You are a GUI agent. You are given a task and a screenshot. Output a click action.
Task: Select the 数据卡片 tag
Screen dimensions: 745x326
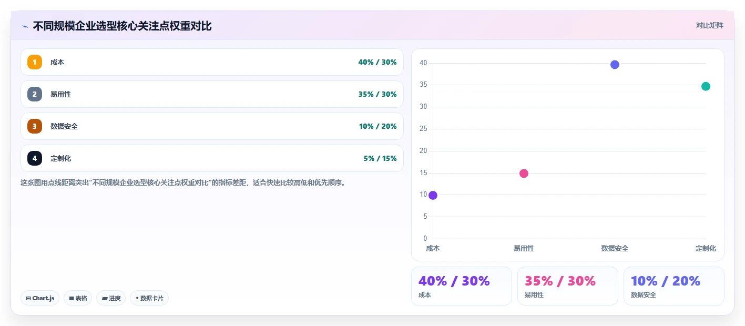[x=149, y=298]
